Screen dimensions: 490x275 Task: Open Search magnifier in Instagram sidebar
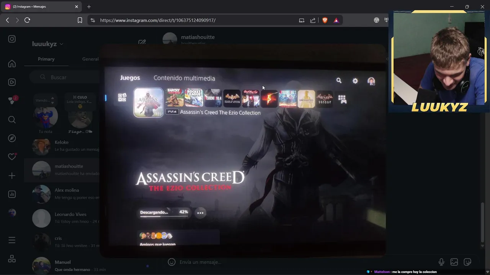(x=12, y=120)
